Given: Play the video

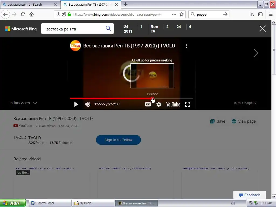Looking at the screenshot, I should pyautogui.click(x=76, y=104).
